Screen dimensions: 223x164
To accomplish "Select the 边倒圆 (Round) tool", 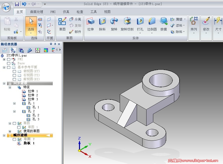I will pos(152,25).
